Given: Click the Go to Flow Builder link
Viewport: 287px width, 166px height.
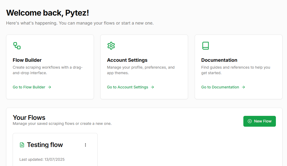Looking at the screenshot, I should point(32,87).
